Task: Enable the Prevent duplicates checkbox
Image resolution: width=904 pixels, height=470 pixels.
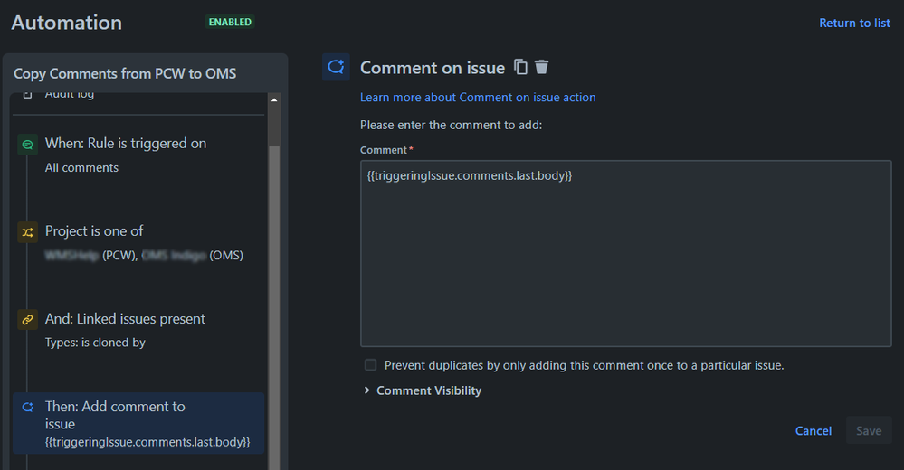Action: 371,364
